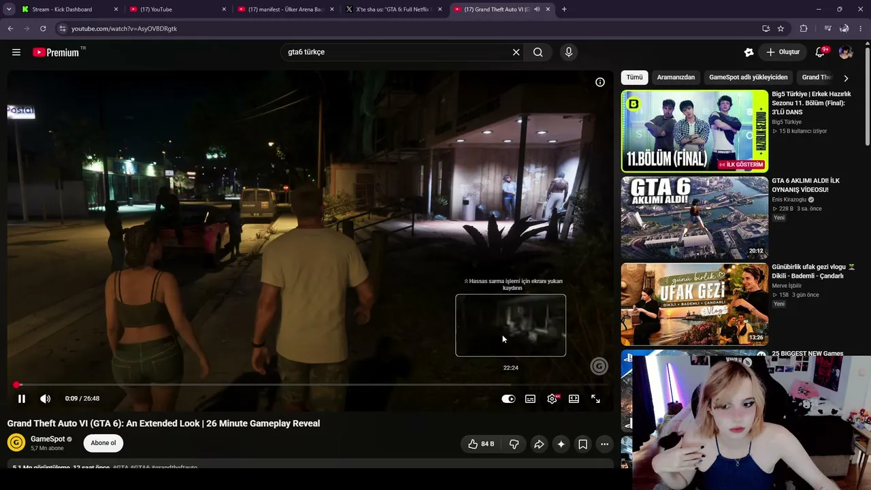871x490 pixels.
Task: Open the Ufak Gezi vlog thumbnail
Action: [695, 304]
